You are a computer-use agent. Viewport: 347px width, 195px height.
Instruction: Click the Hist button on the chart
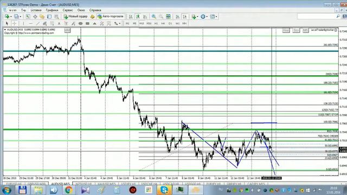pos(286,30)
